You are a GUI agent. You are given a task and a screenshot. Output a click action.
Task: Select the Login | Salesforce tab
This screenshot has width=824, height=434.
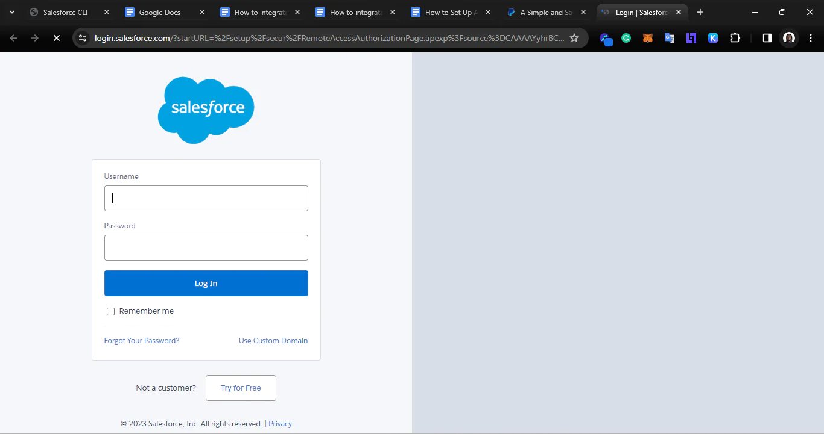click(x=641, y=12)
